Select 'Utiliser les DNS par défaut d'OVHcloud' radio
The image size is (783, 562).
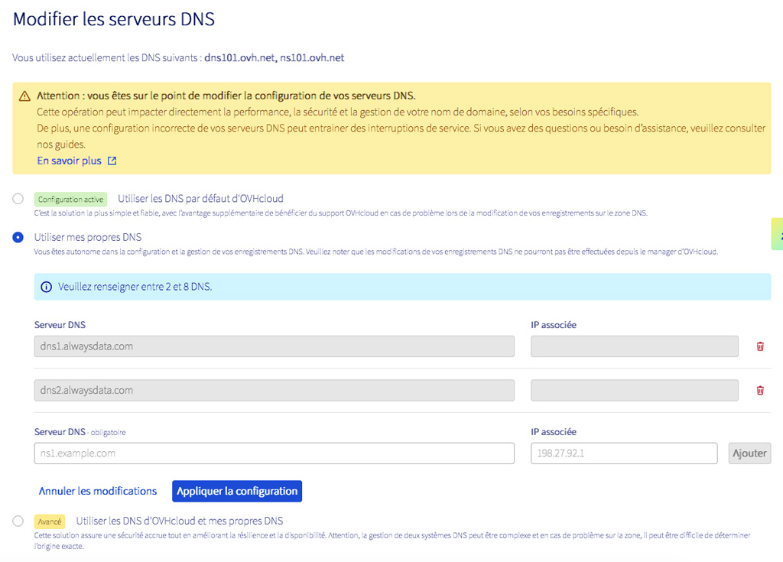click(x=18, y=199)
